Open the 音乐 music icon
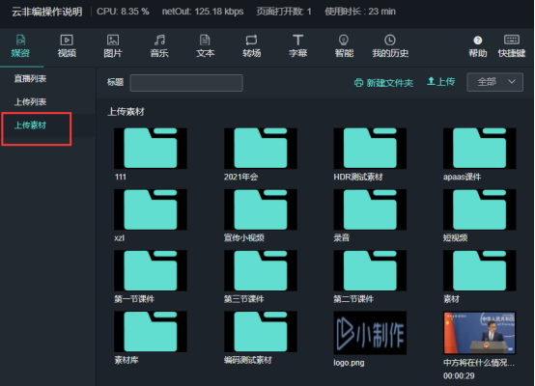 159,40
